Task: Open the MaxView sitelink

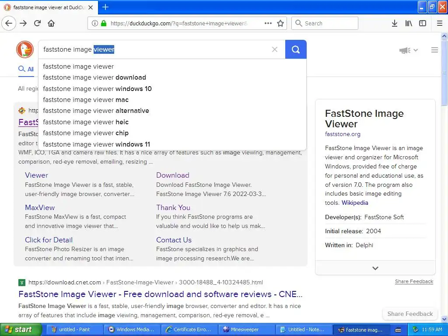Action: (x=40, y=207)
